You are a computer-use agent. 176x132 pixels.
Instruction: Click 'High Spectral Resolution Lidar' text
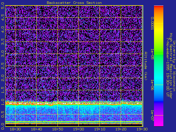171,66
